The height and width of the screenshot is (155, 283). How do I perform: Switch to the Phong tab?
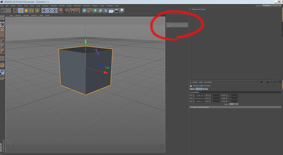pyautogui.click(x=205, y=89)
